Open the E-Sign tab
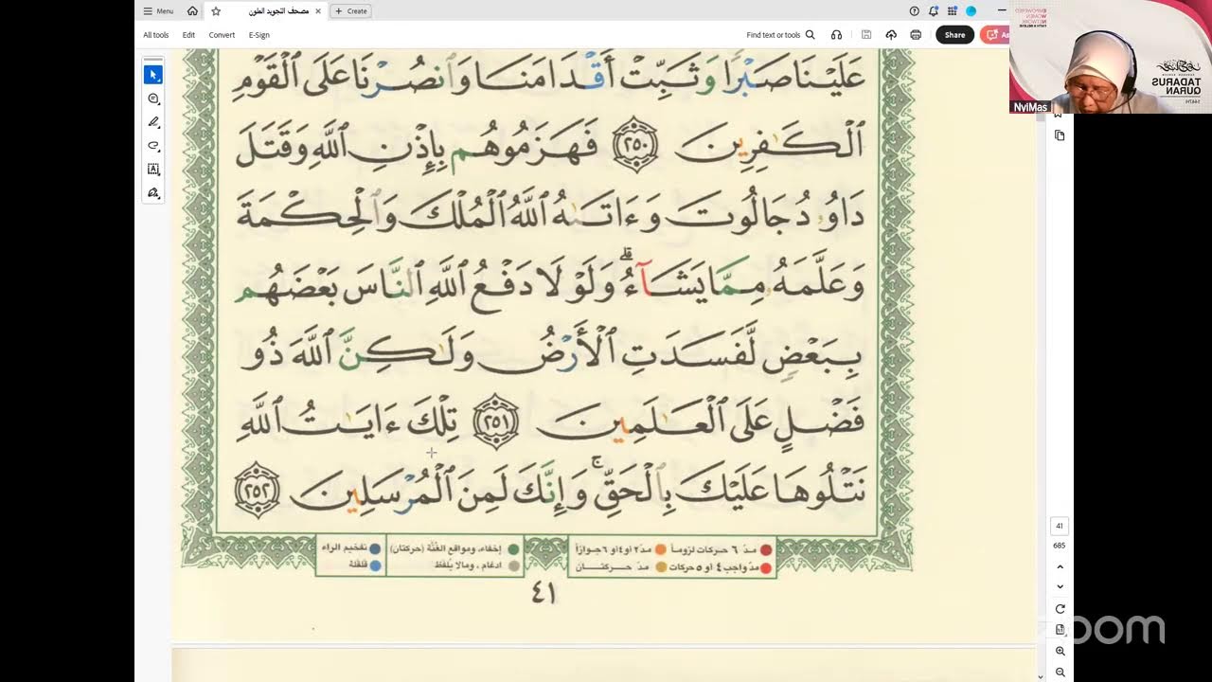 coord(259,35)
